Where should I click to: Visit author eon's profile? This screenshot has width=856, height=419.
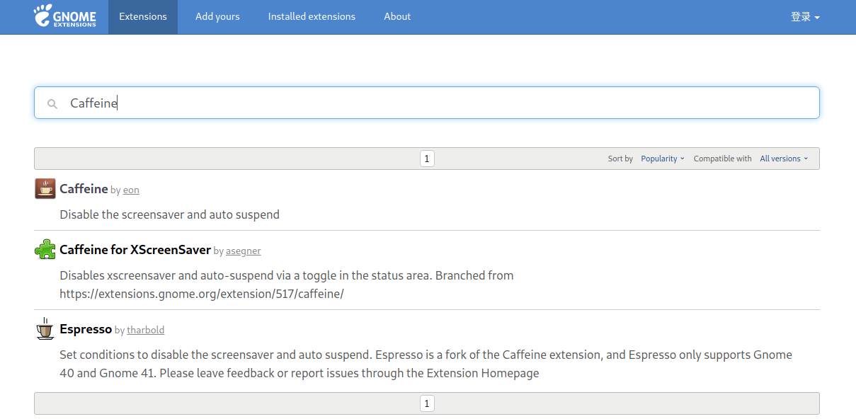click(131, 190)
